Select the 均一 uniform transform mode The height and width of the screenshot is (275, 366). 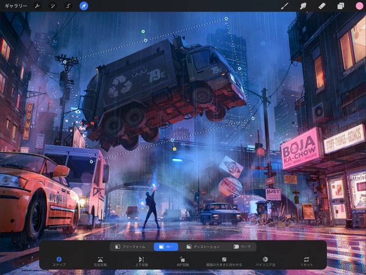166,247
